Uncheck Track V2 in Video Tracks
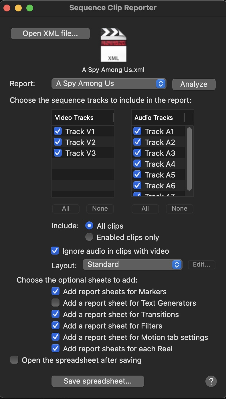226x399 pixels. point(58,142)
